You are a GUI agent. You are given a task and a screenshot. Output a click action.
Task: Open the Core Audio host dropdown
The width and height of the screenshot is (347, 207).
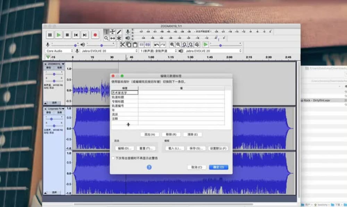click(x=59, y=51)
